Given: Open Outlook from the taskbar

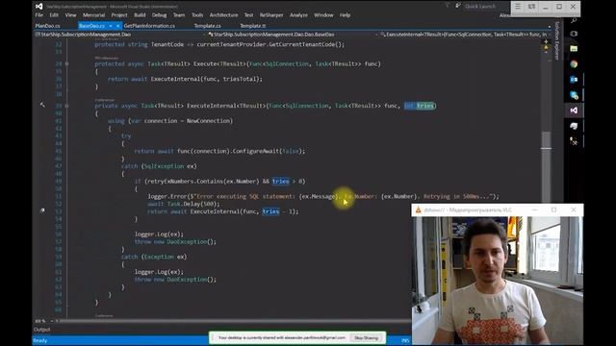Looking at the screenshot, I should point(574,79).
